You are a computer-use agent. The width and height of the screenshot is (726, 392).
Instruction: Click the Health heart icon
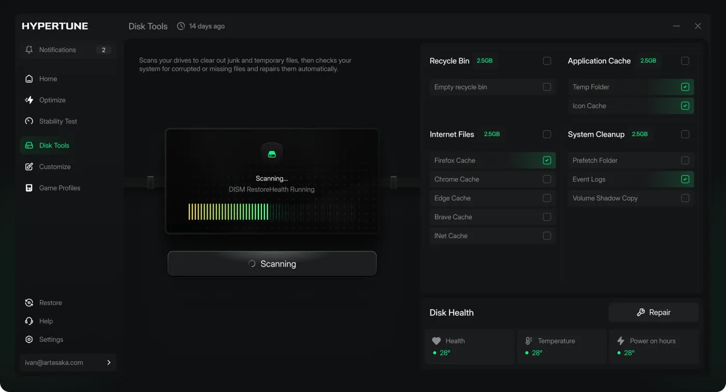click(437, 341)
